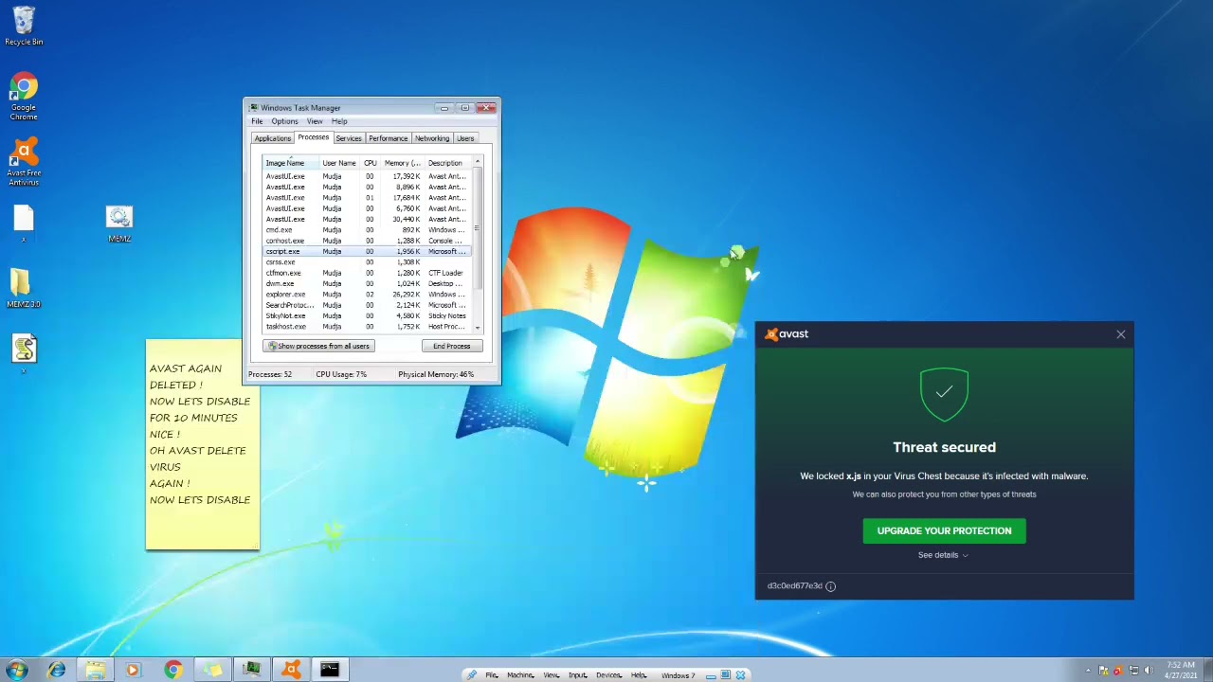Select the MEMZ 3.0 folder on desktop
Viewport: 1213px width, 682px height.
click(x=24, y=289)
